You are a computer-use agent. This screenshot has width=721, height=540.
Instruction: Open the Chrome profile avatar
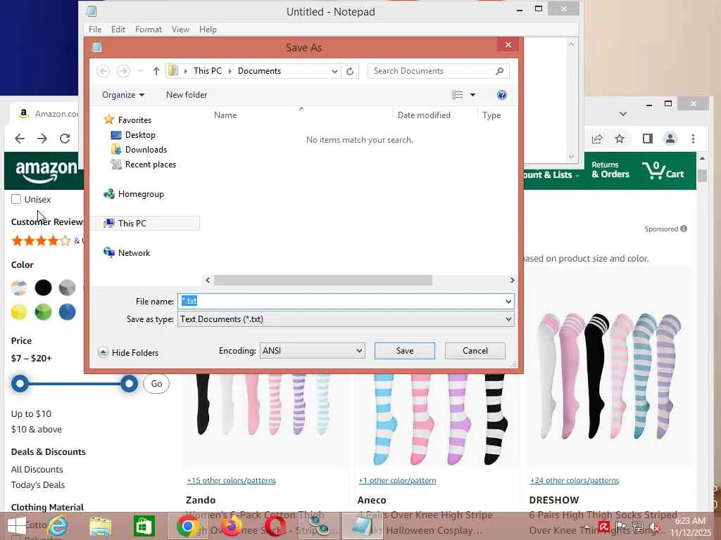point(670,139)
